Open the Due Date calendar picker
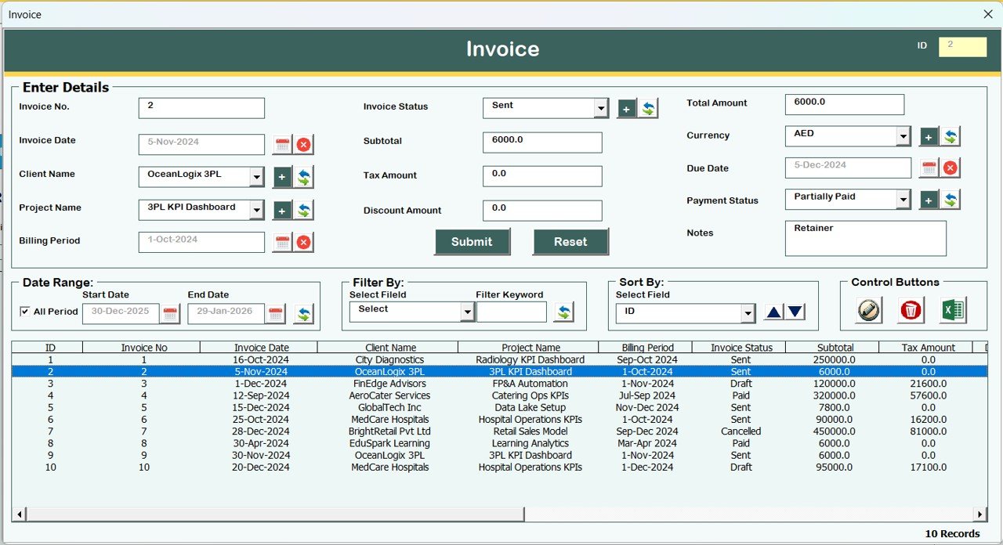This screenshot has width=1003, height=545. 929,168
